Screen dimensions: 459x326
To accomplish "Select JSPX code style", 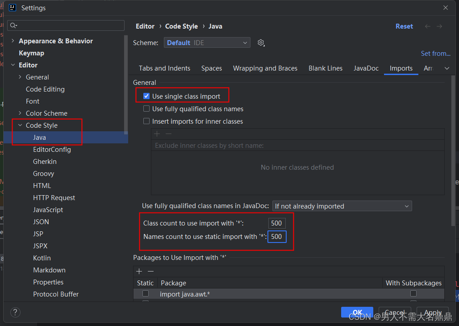I will coord(40,246).
